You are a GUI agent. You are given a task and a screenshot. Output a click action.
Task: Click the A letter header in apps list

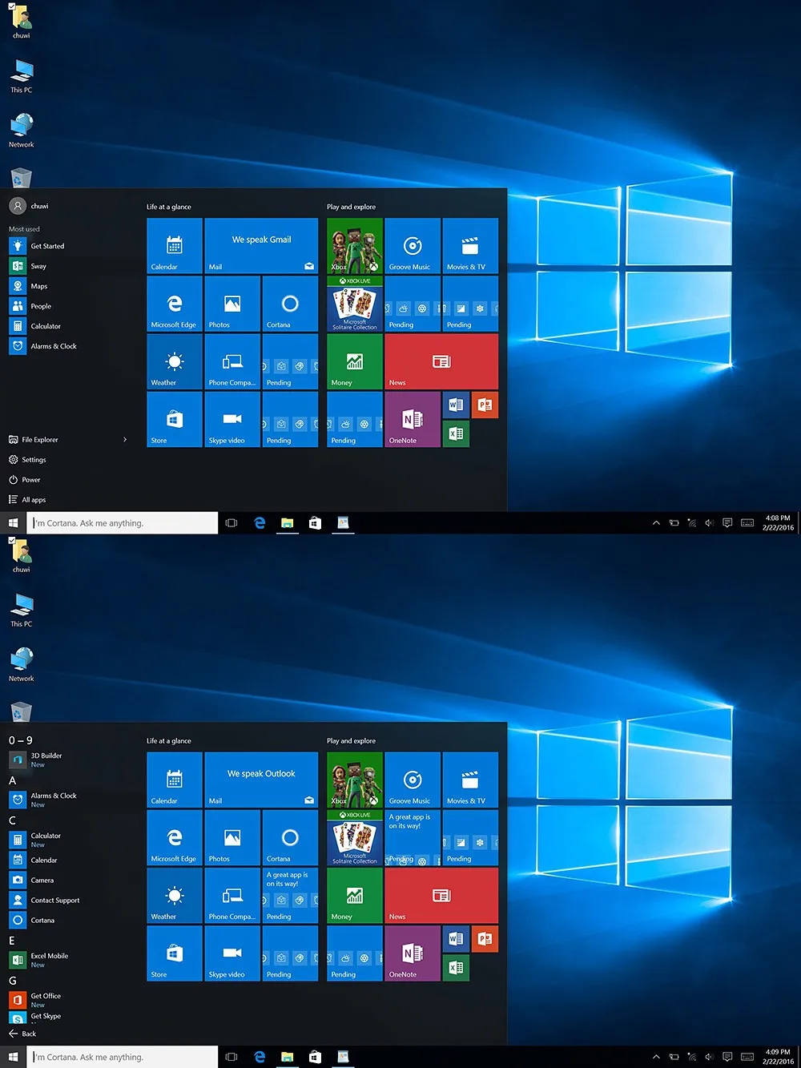tap(12, 780)
